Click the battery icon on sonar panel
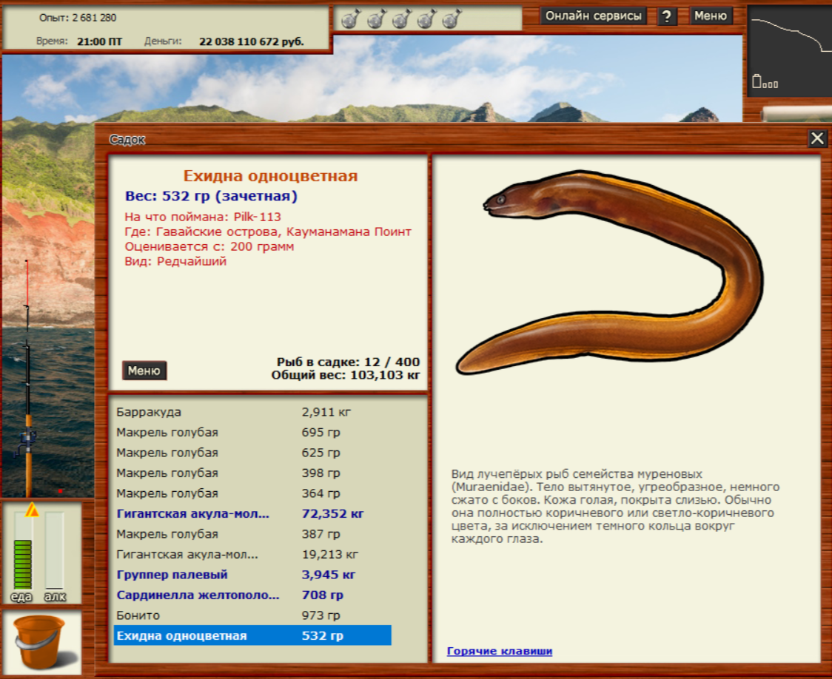The height and width of the screenshot is (679, 832). click(x=757, y=81)
